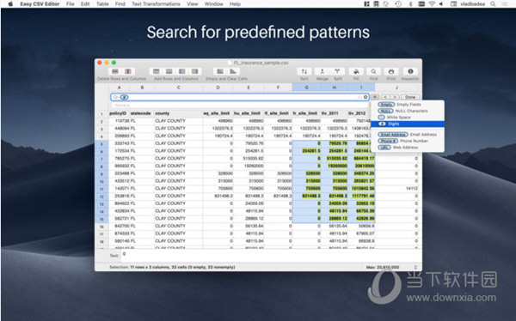Open the Edit menu

point(85,4)
